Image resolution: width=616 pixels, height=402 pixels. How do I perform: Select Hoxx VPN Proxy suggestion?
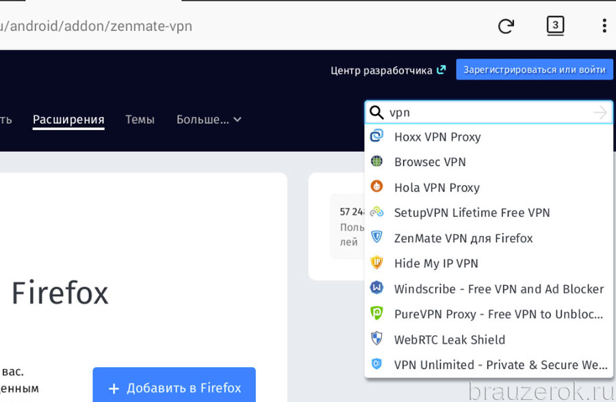click(489, 137)
